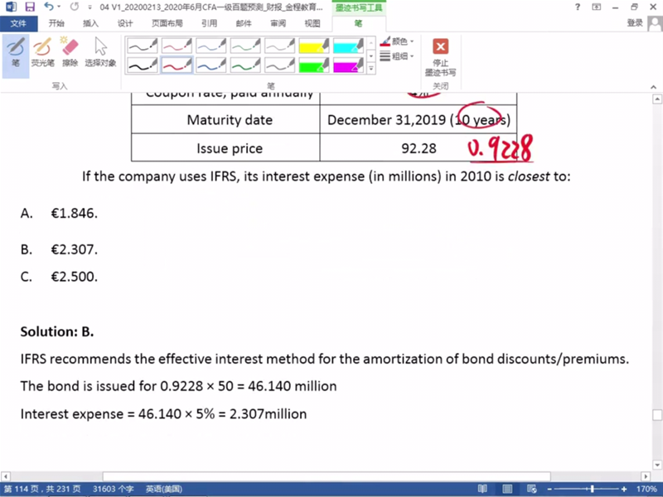This screenshot has height=497, width=663.
Task: Open the Design (设计) tab
Action: pos(124,23)
